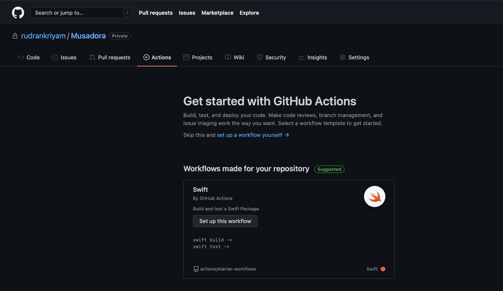Screen dimensions: 503x291
Task: Click the book icon on Wiki tab
Action: (x=228, y=57)
